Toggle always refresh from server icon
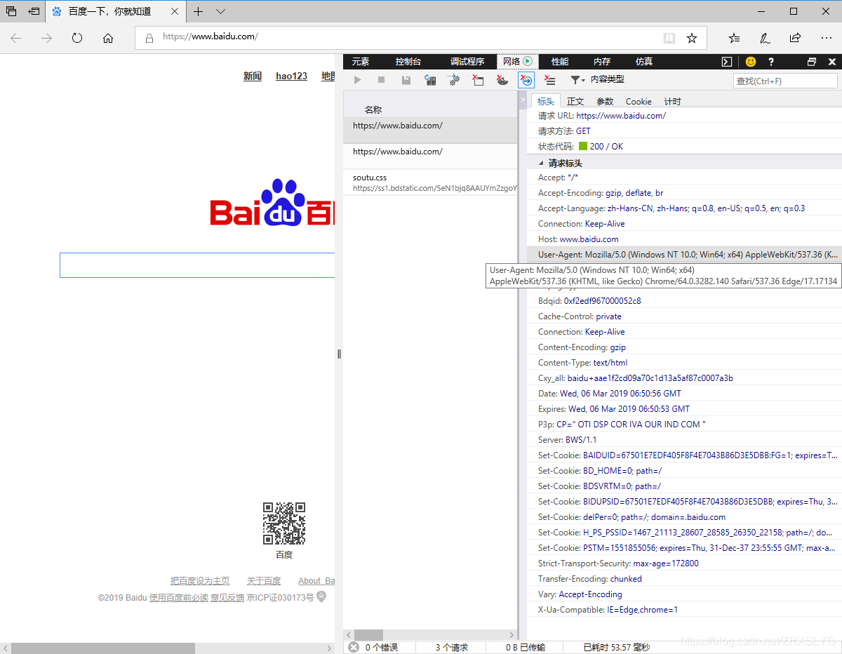This screenshot has height=654, width=842. (x=431, y=80)
